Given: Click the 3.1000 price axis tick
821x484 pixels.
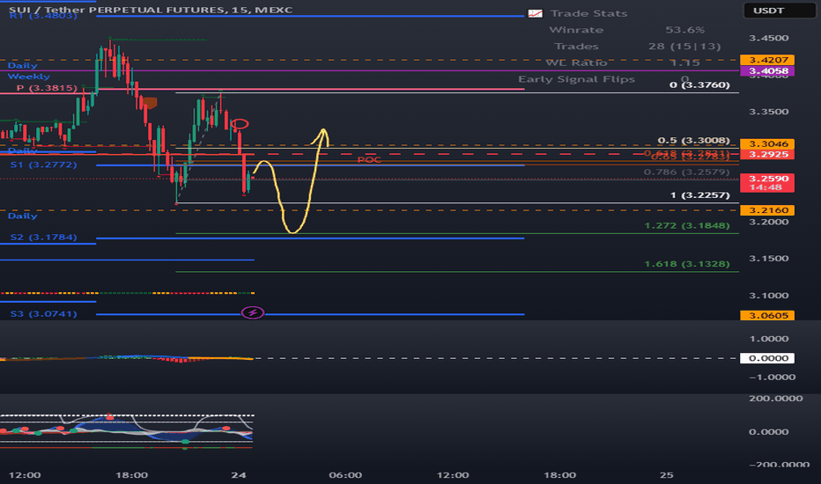Looking at the screenshot, I should [x=769, y=295].
